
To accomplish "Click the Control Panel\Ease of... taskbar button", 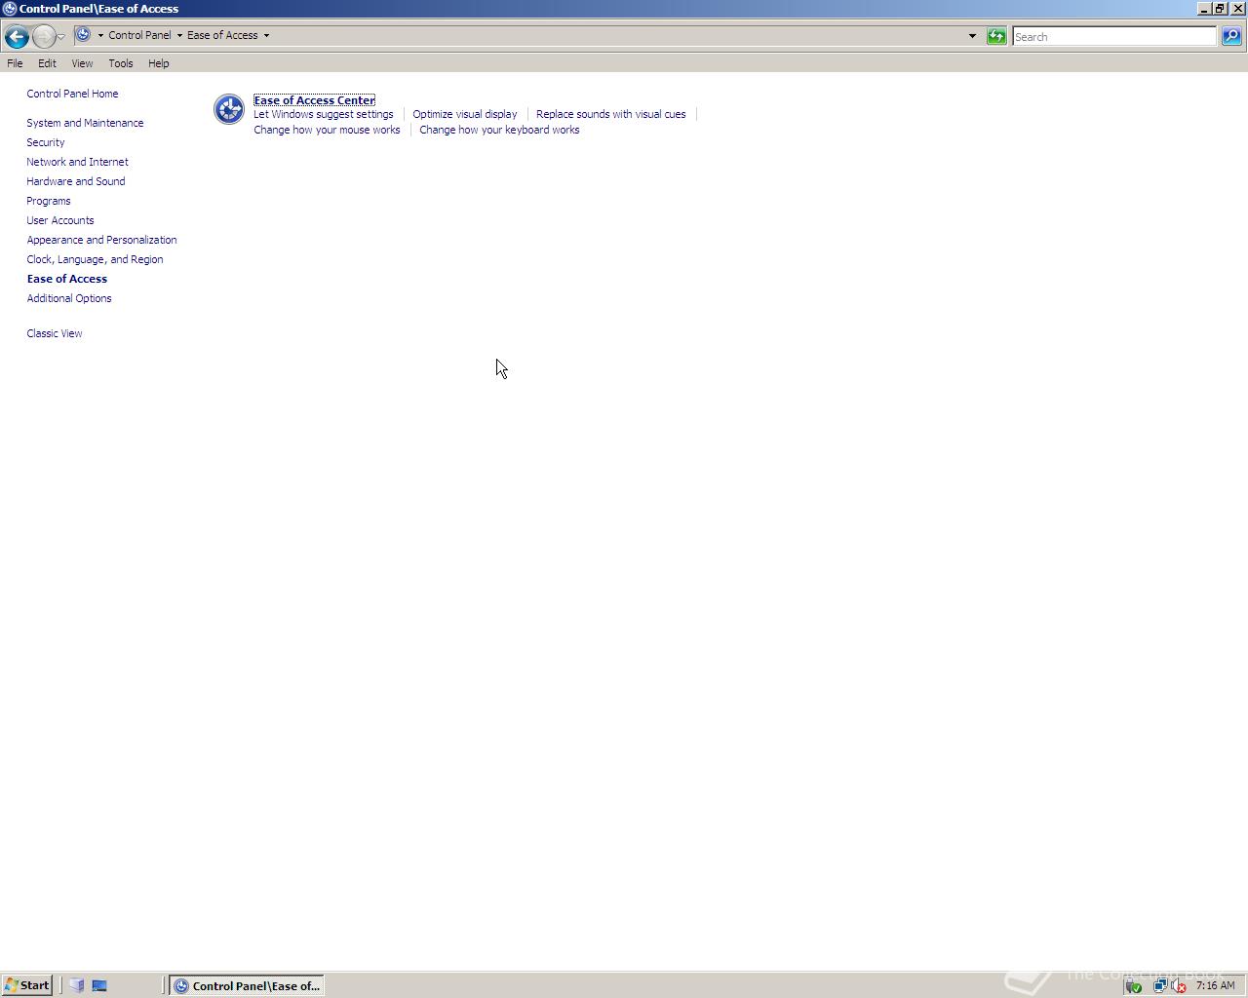I will pos(247,985).
